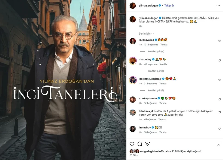Share the post via paper plane icon
The height and width of the screenshot is (160, 223).
pyautogui.click(x=147, y=144)
